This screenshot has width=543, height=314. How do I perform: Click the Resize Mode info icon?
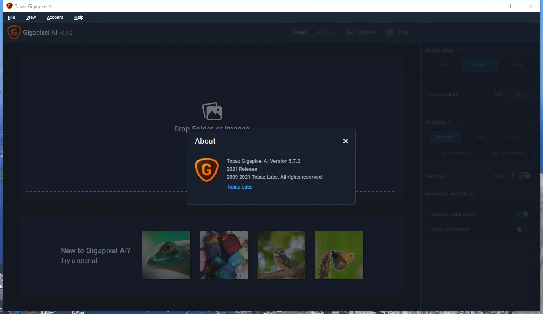pyautogui.click(x=459, y=51)
